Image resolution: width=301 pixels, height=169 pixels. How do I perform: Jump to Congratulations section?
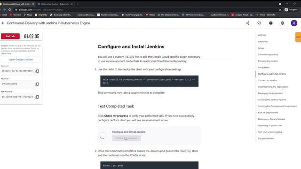[x=266, y=138]
